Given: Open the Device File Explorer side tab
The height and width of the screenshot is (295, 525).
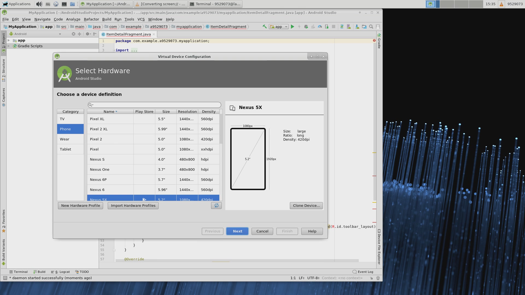Looking at the screenshot, I should coord(379,247).
